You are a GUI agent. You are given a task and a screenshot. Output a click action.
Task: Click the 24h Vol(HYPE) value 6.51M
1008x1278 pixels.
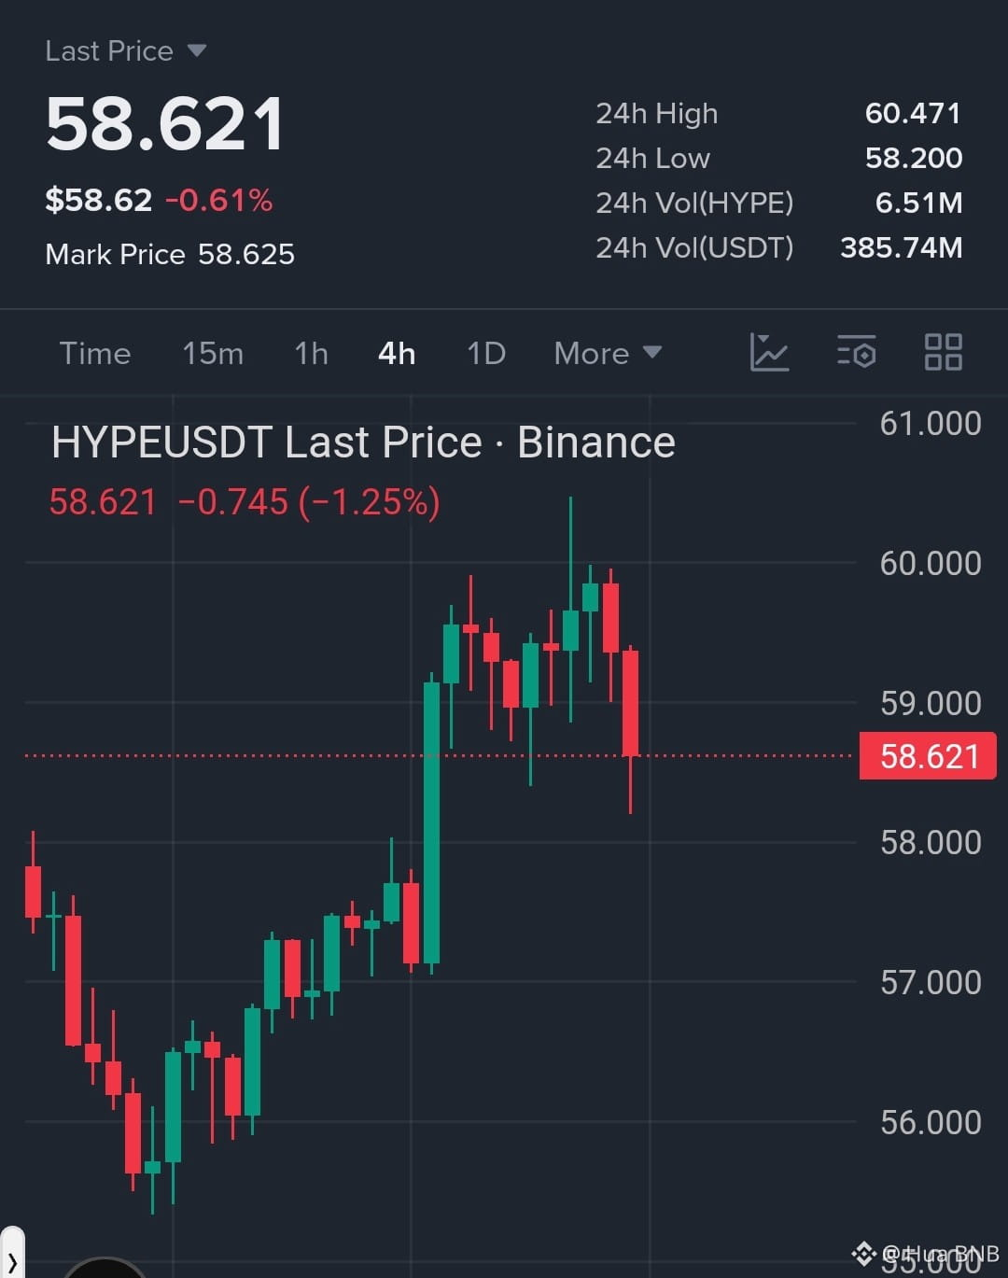click(918, 203)
